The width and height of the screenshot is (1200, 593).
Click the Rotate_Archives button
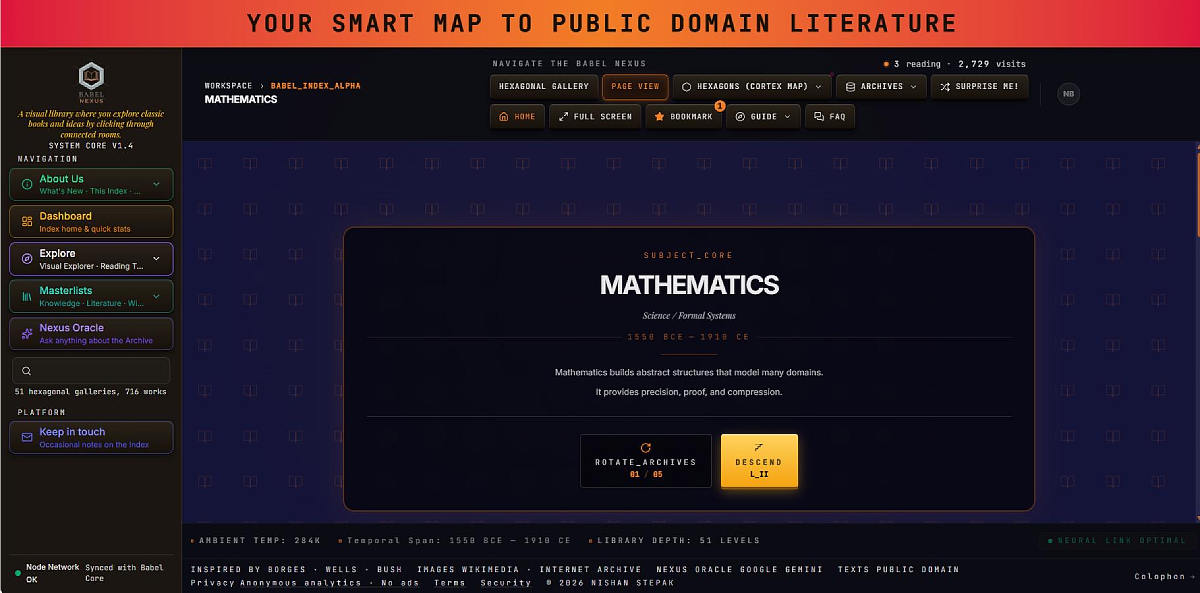click(646, 461)
